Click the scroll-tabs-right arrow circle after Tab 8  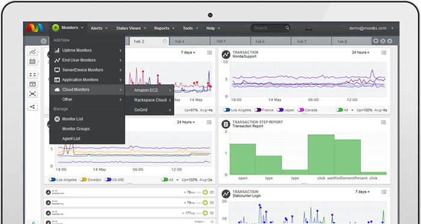click(x=383, y=41)
